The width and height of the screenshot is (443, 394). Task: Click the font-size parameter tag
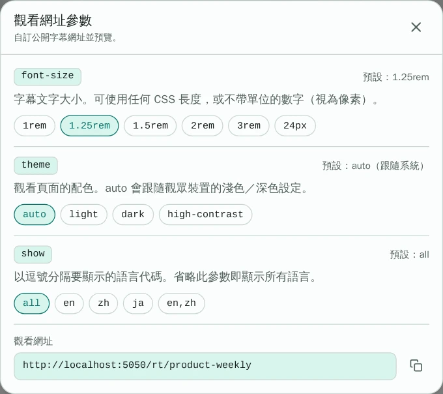coord(48,76)
